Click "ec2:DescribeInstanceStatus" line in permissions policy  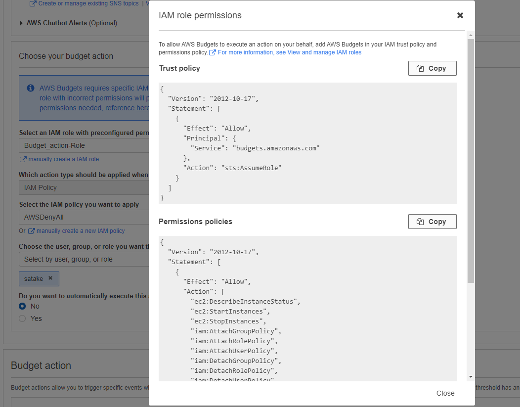tap(245, 302)
